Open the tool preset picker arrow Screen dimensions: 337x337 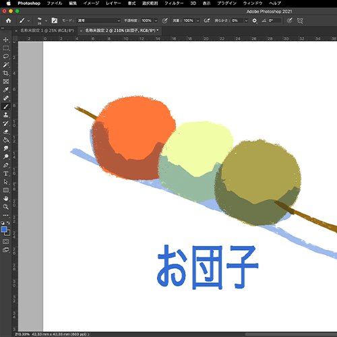[x=28, y=21]
